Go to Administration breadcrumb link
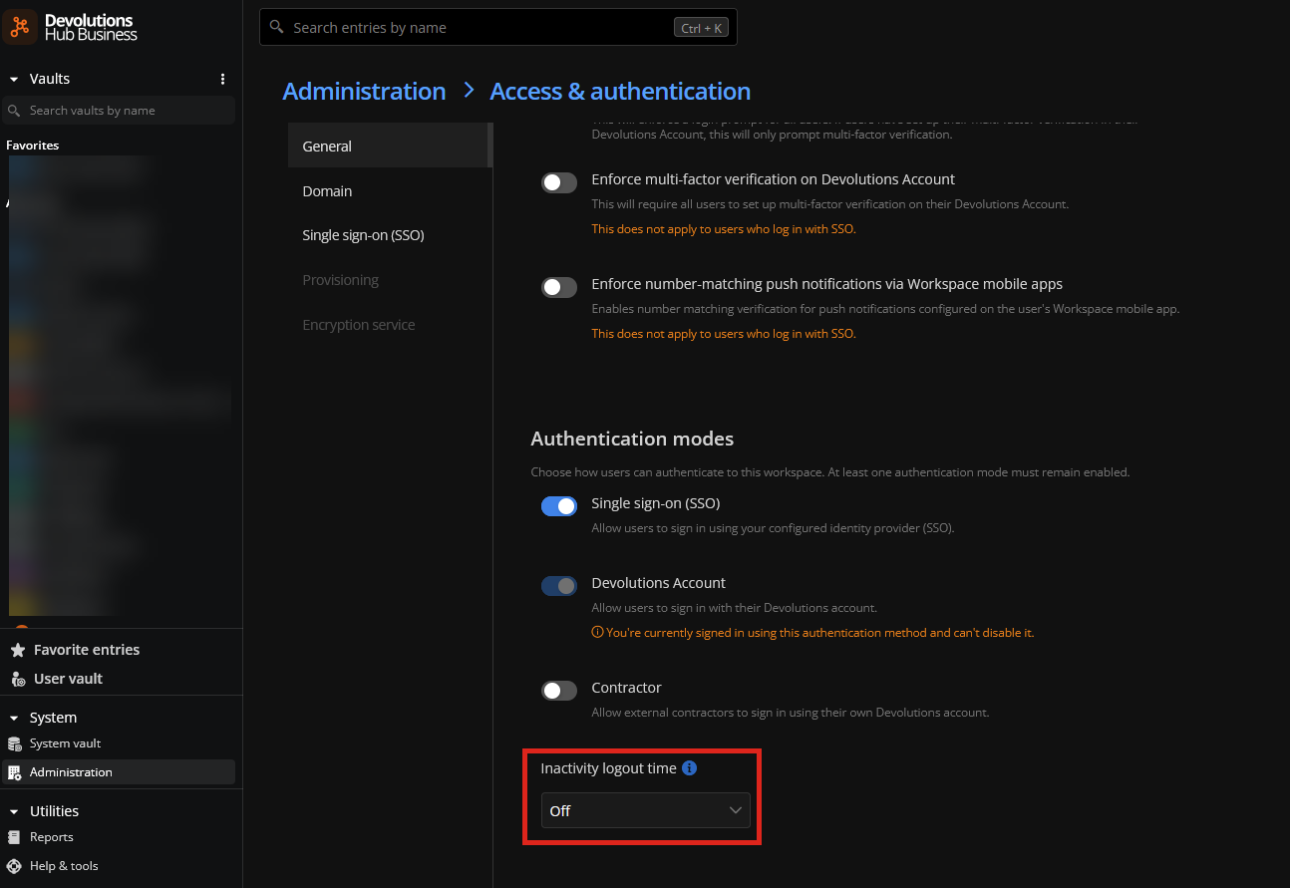1290x888 pixels. click(x=364, y=91)
